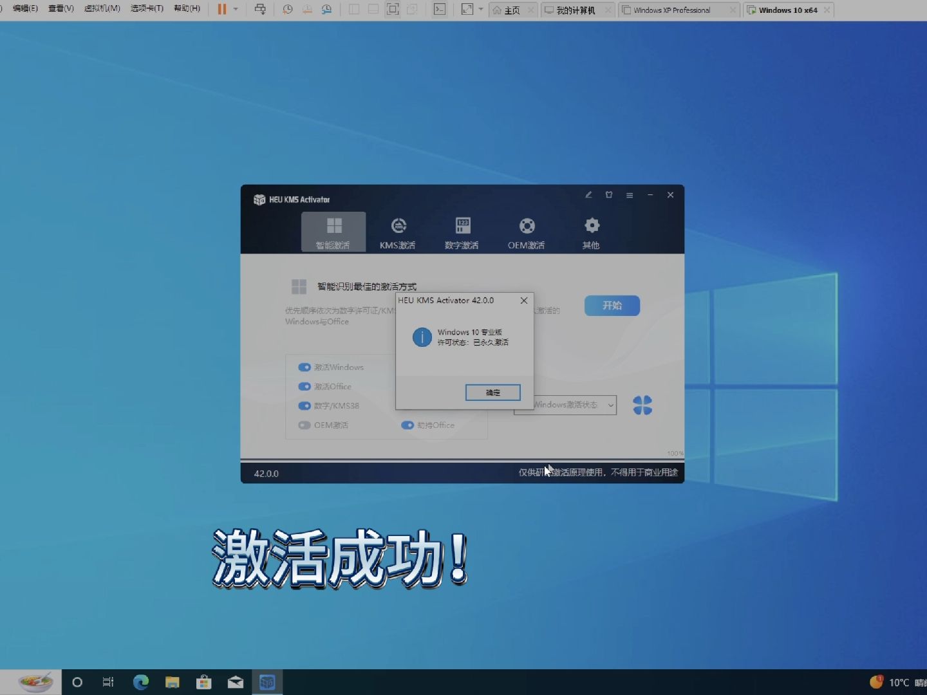Image resolution: width=927 pixels, height=695 pixels.
Task: Open the hamburger menu in HEU KMS Activator
Action: coord(630,195)
